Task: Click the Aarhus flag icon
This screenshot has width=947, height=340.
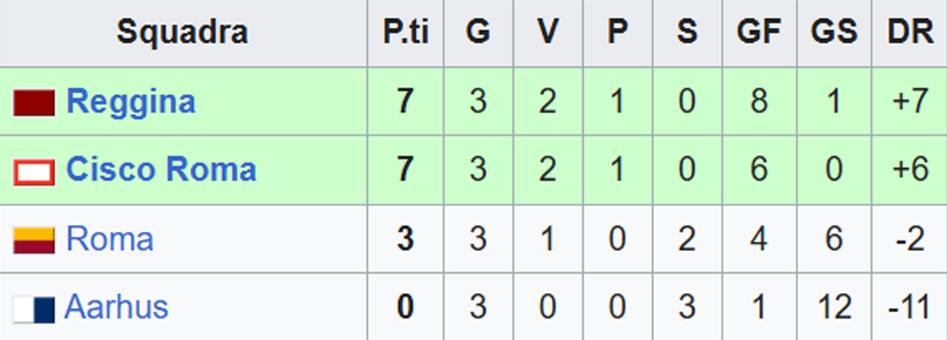Action: (x=33, y=308)
